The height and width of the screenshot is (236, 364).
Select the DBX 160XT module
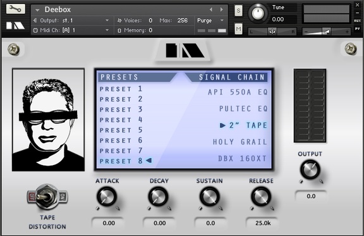[x=243, y=159]
